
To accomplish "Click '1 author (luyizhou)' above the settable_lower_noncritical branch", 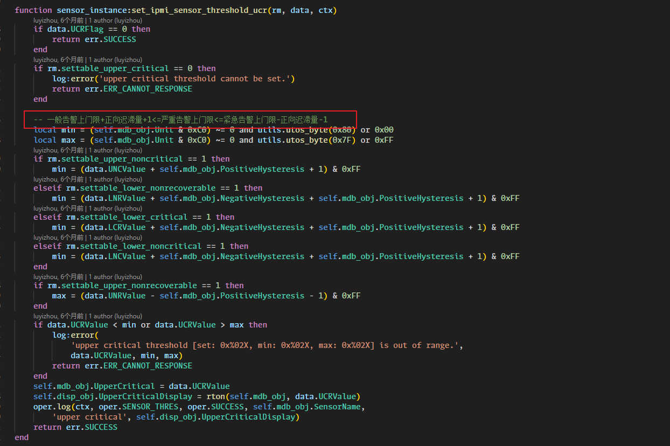I will click(x=115, y=237).
